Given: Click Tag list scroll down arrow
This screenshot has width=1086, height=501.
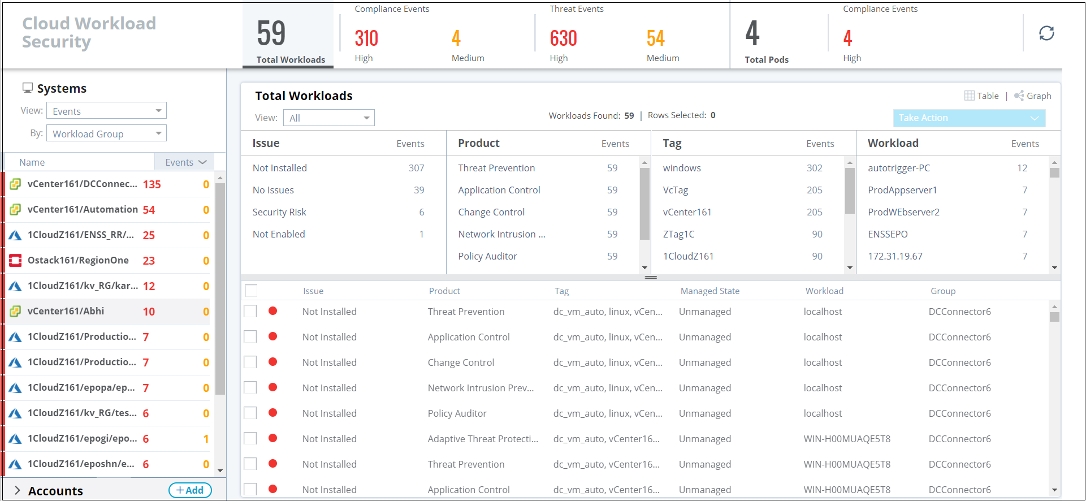Looking at the screenshot, I should click(x=850, y=267).
